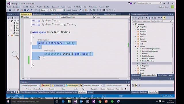
Task: Expand the Controllers folder node
Action: [x=135, y=42]
